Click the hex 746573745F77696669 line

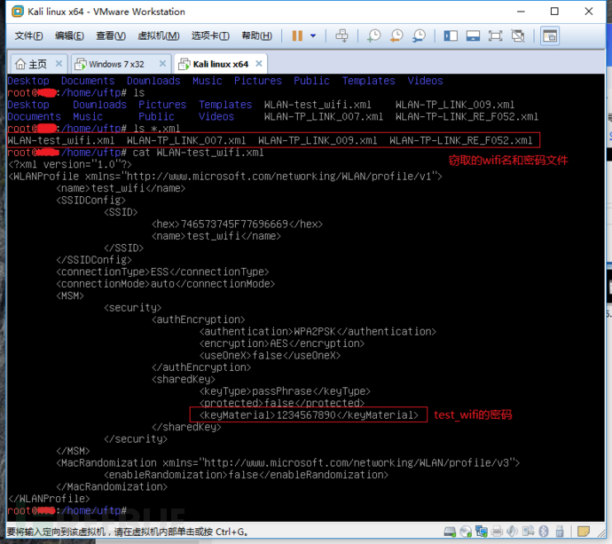237,225
